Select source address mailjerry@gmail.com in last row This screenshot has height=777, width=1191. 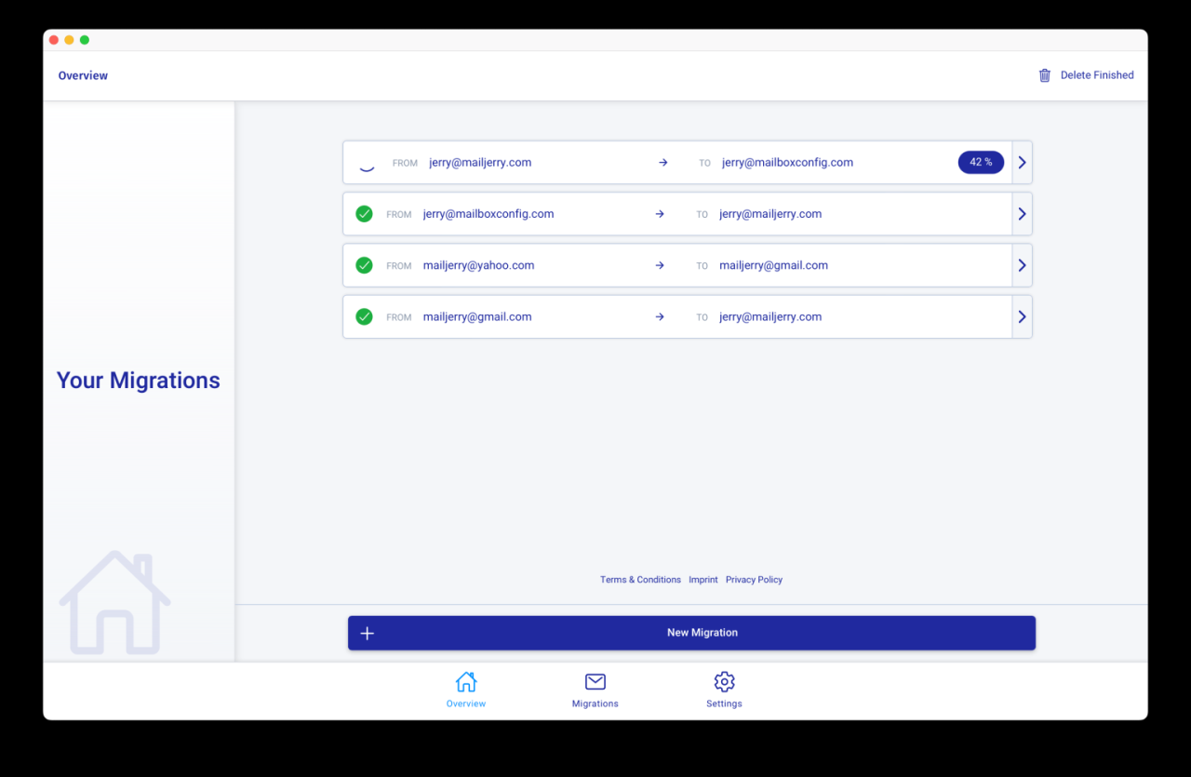point(477,316)
